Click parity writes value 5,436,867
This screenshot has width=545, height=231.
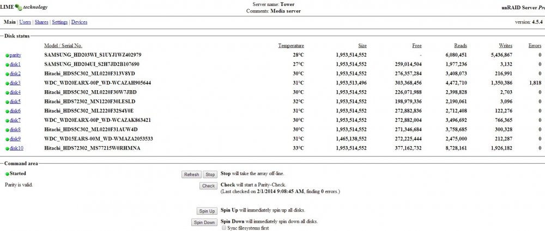click(500, 55)
